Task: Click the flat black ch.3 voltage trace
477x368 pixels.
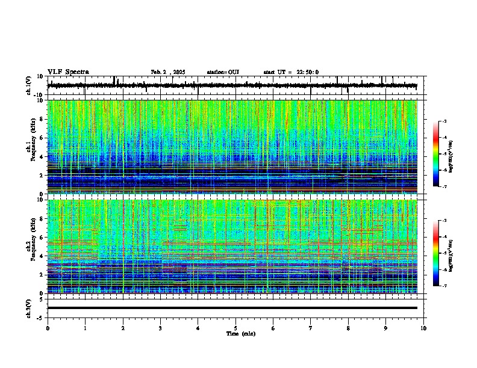Action: [x=232, y=308]
